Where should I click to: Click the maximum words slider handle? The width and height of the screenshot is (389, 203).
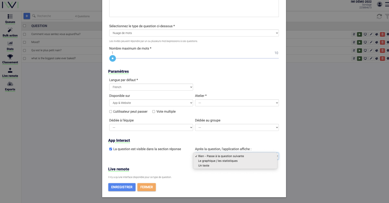112,58
